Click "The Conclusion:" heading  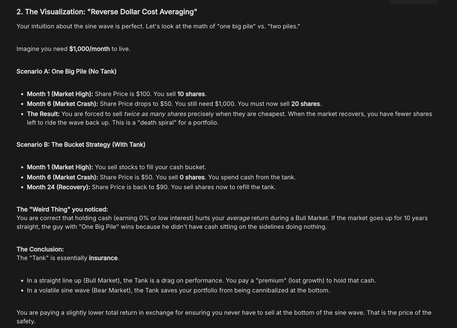(40, 249)
